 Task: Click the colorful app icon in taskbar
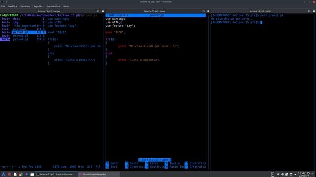21,174
